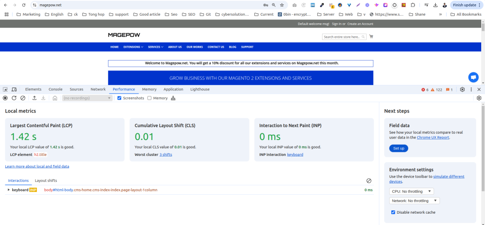
Task: Click the eyedropper color picker extension
Action: coord(322,5)
